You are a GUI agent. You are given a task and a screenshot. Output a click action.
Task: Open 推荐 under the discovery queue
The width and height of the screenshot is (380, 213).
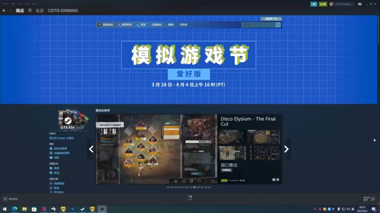[x=57, y=168]
